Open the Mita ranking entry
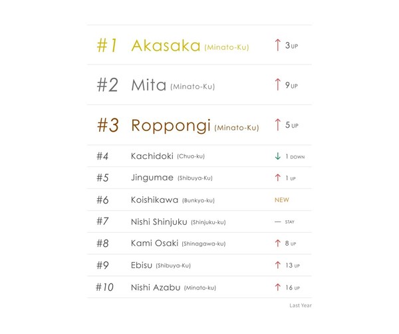399x334 pixels. coord(148,85)
